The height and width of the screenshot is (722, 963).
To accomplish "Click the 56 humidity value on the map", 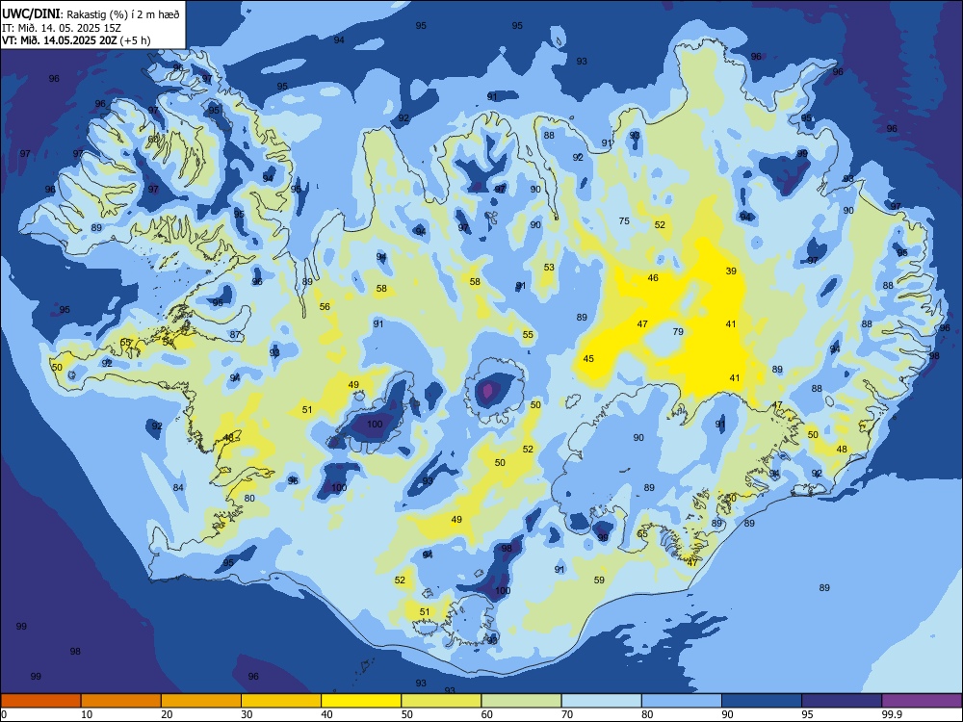I will tap(325, 306).
